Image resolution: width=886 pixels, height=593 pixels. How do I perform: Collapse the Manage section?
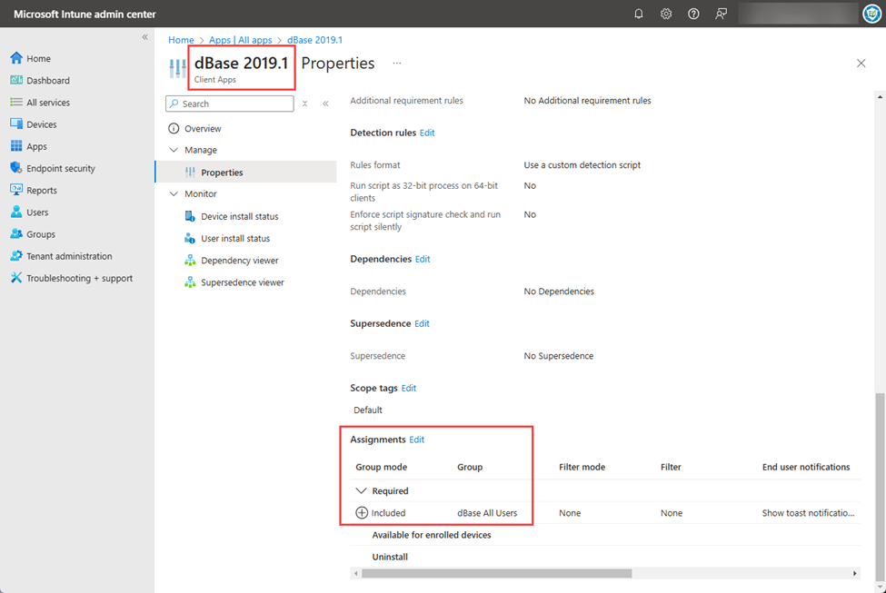click(x=174, y=150)
